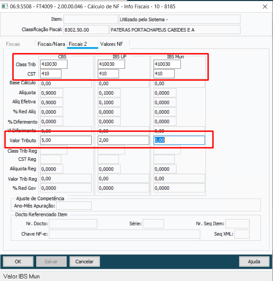This screenshot has height=281, width=273.
Task: Click the IBS Mun Valor Tributo field
Action: tap(179, 140)
